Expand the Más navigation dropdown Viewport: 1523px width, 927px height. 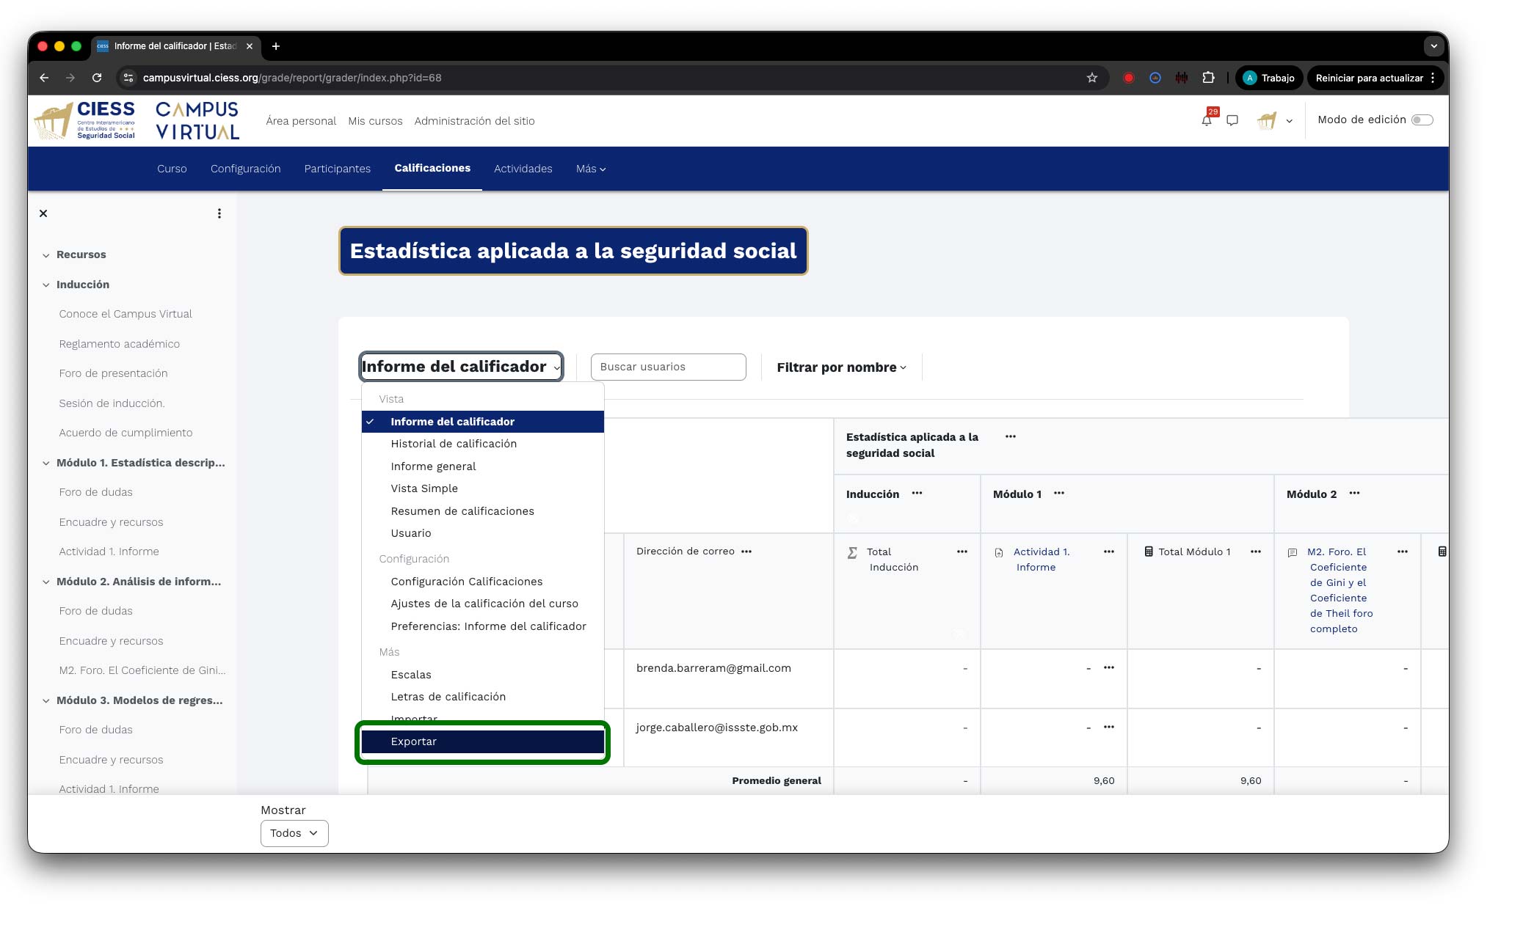coord(590,169)
